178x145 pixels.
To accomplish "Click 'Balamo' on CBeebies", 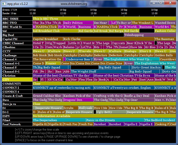I will (x=69, y=47).
